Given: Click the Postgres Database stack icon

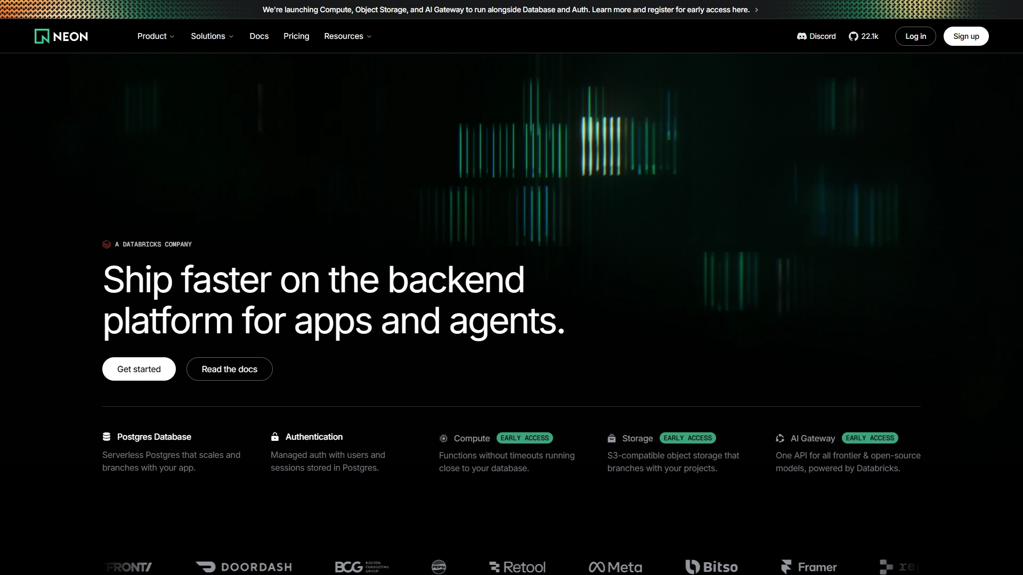Looking at the screenshot, I should [107, 437].
